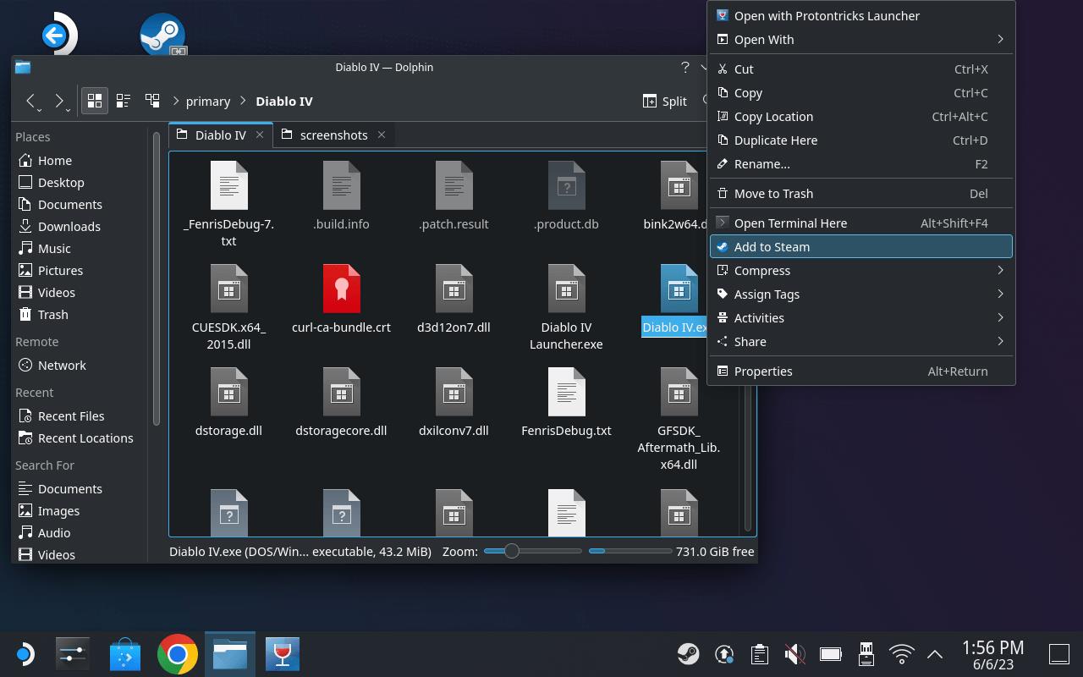Click the Split view button
Viewport: 1083px width, 677px height.
pyautogui.click(x=665, y=101)
